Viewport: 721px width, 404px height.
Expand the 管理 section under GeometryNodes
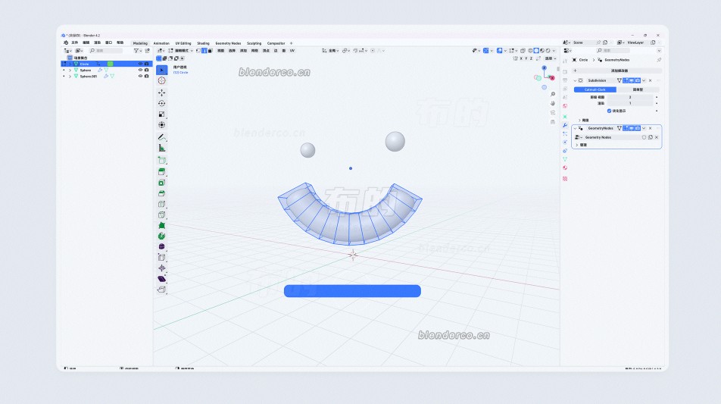click(581, 145)
